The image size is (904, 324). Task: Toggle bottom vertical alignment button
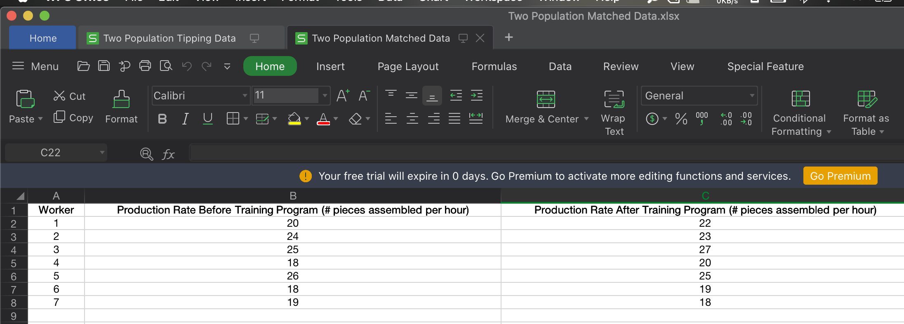pyautogui.click(x=432, y=96)
